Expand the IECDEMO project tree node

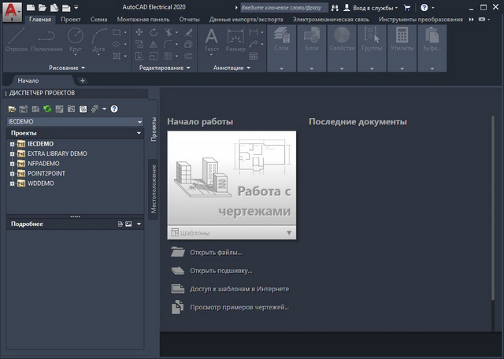[x=12, y=145]
